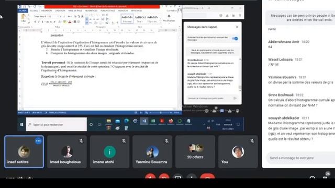Toggle participants' message permission switch

point(235,39)
